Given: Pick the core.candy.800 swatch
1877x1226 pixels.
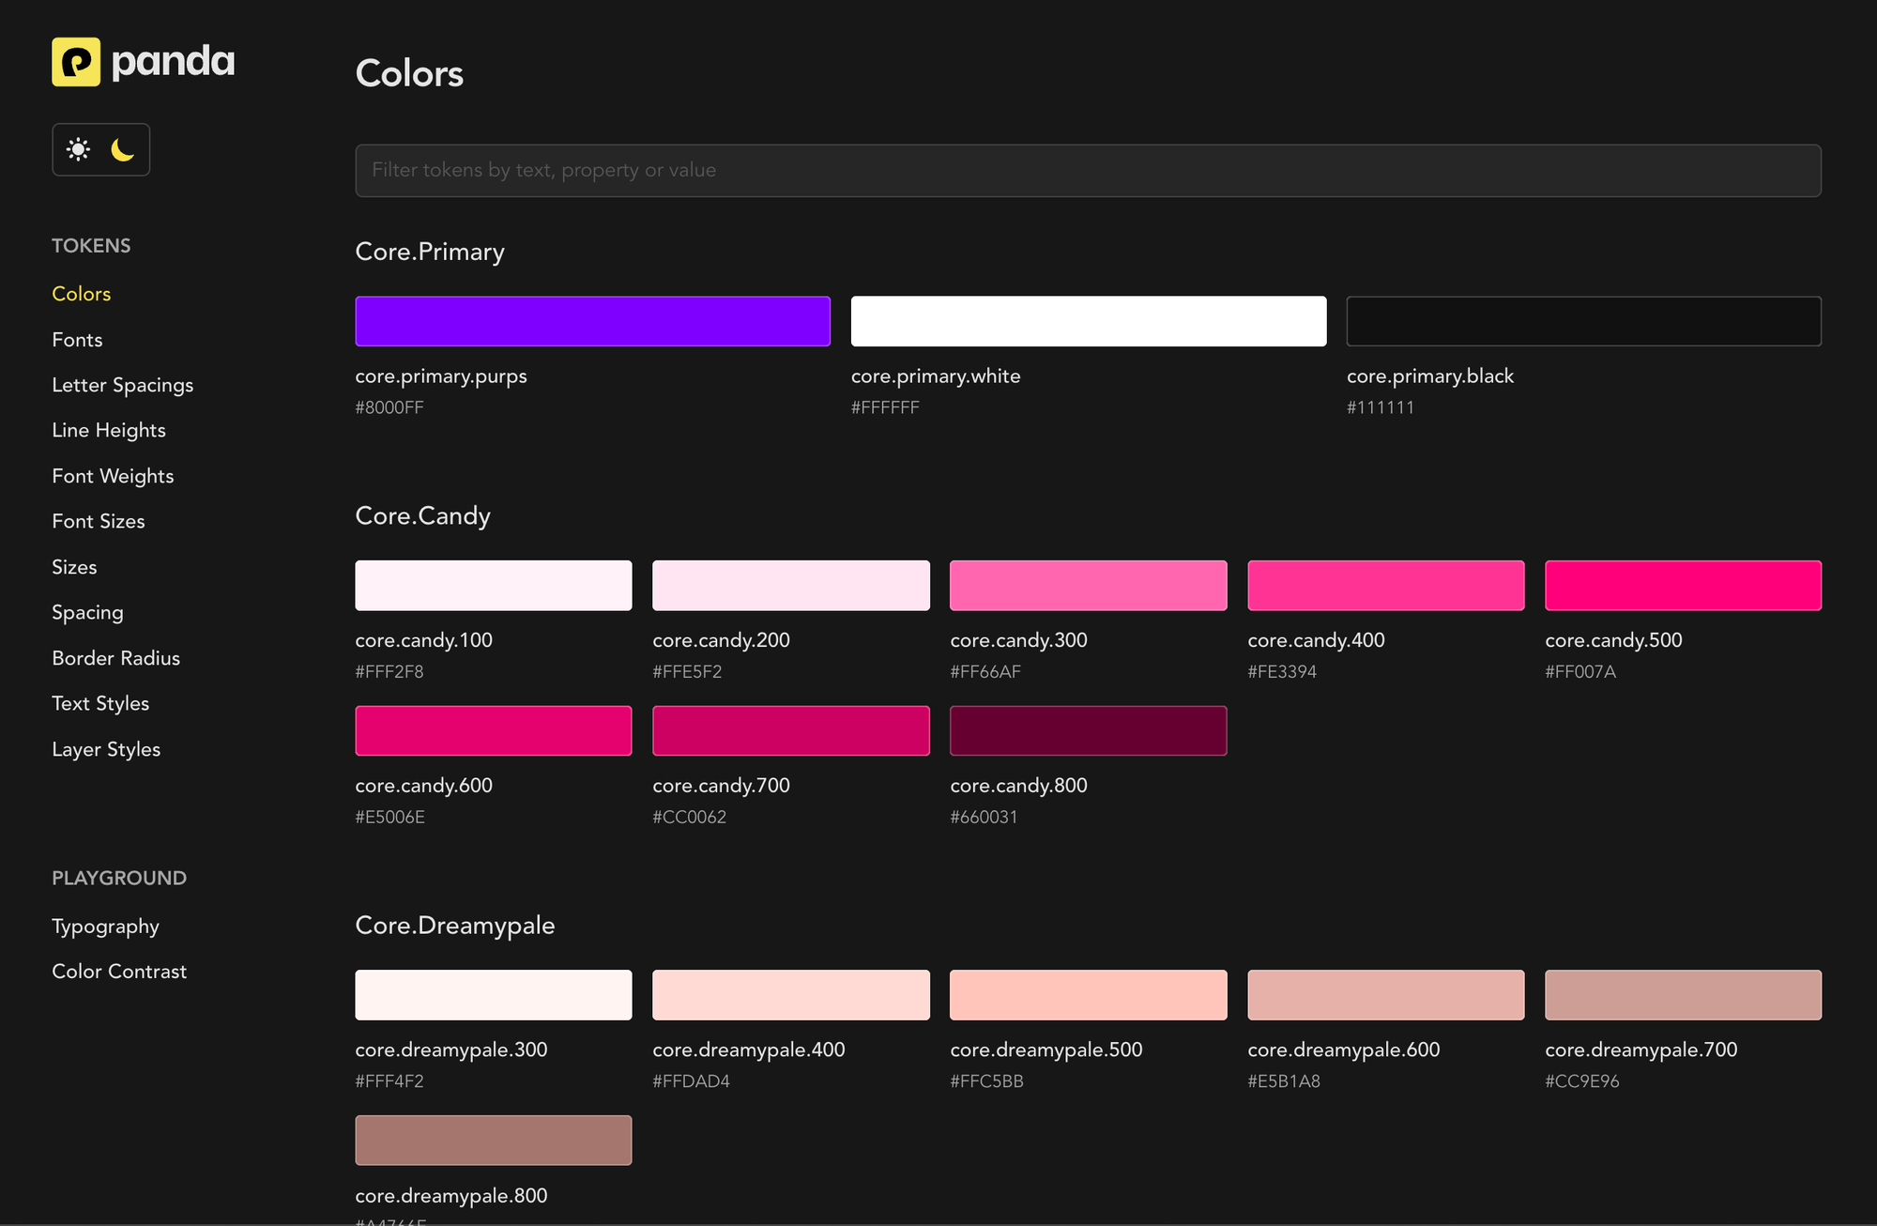Looking at the screenshot, I should click(x=1089, y=730).
